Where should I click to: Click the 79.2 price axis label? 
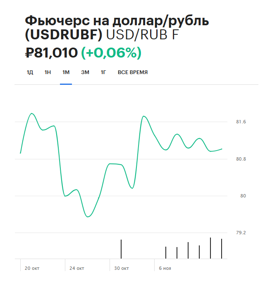pyautogui.click(x=241, y=233)
